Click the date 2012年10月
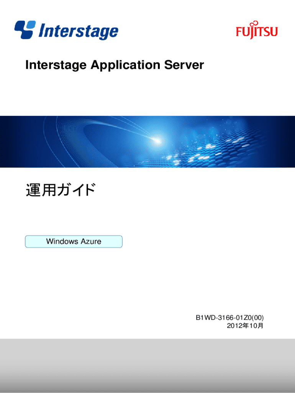The width and height of the screenshot is (295, 393). (245, 326)
